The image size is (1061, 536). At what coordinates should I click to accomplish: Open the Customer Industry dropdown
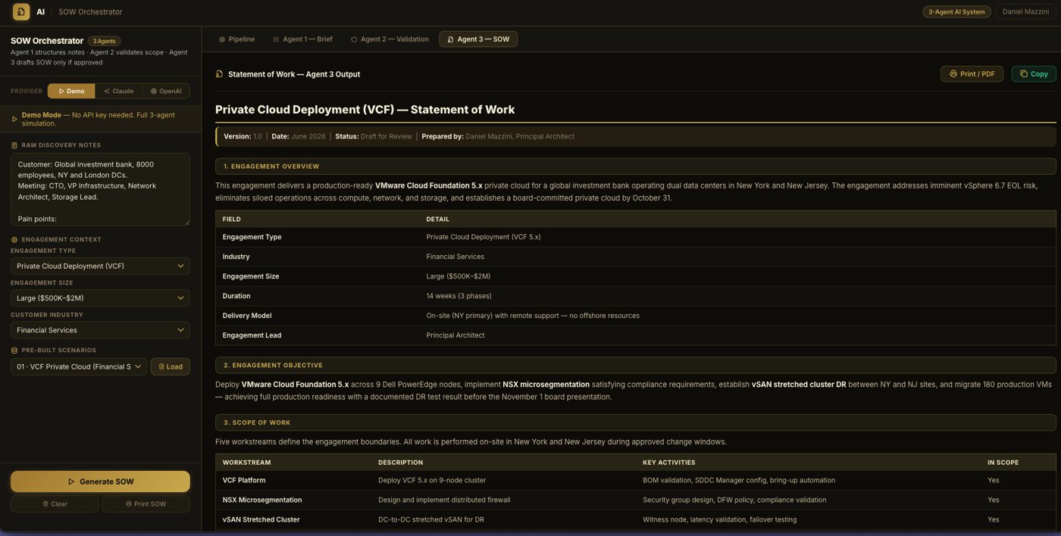pos(100,330)
